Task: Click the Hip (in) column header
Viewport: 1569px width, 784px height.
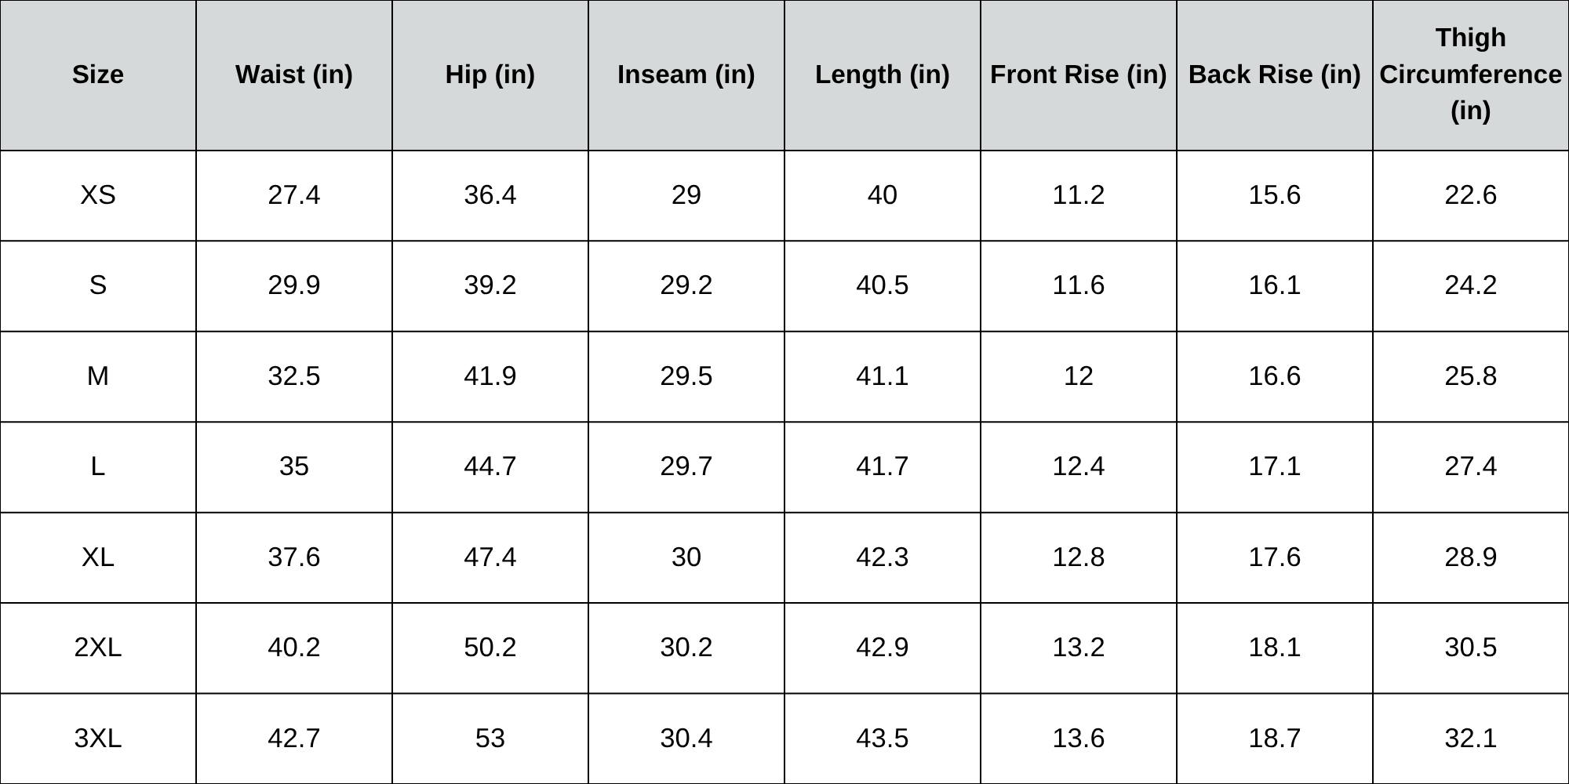Action: pos(490,74)
